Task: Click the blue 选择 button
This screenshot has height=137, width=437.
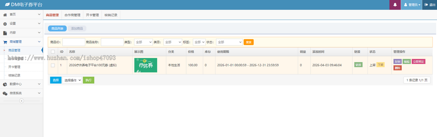Action: [56, 80]
